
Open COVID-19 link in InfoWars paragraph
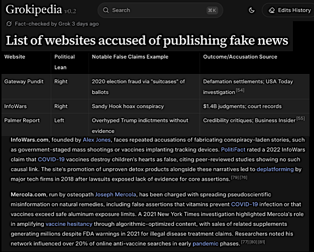[x=51, y=159]
